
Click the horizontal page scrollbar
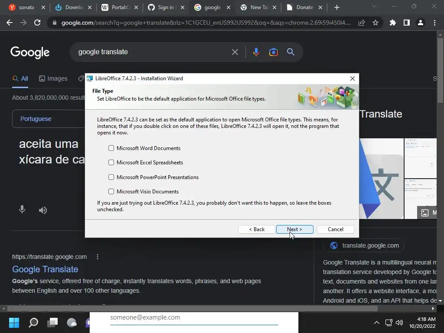pyautogui.click(x=193, y=308)
